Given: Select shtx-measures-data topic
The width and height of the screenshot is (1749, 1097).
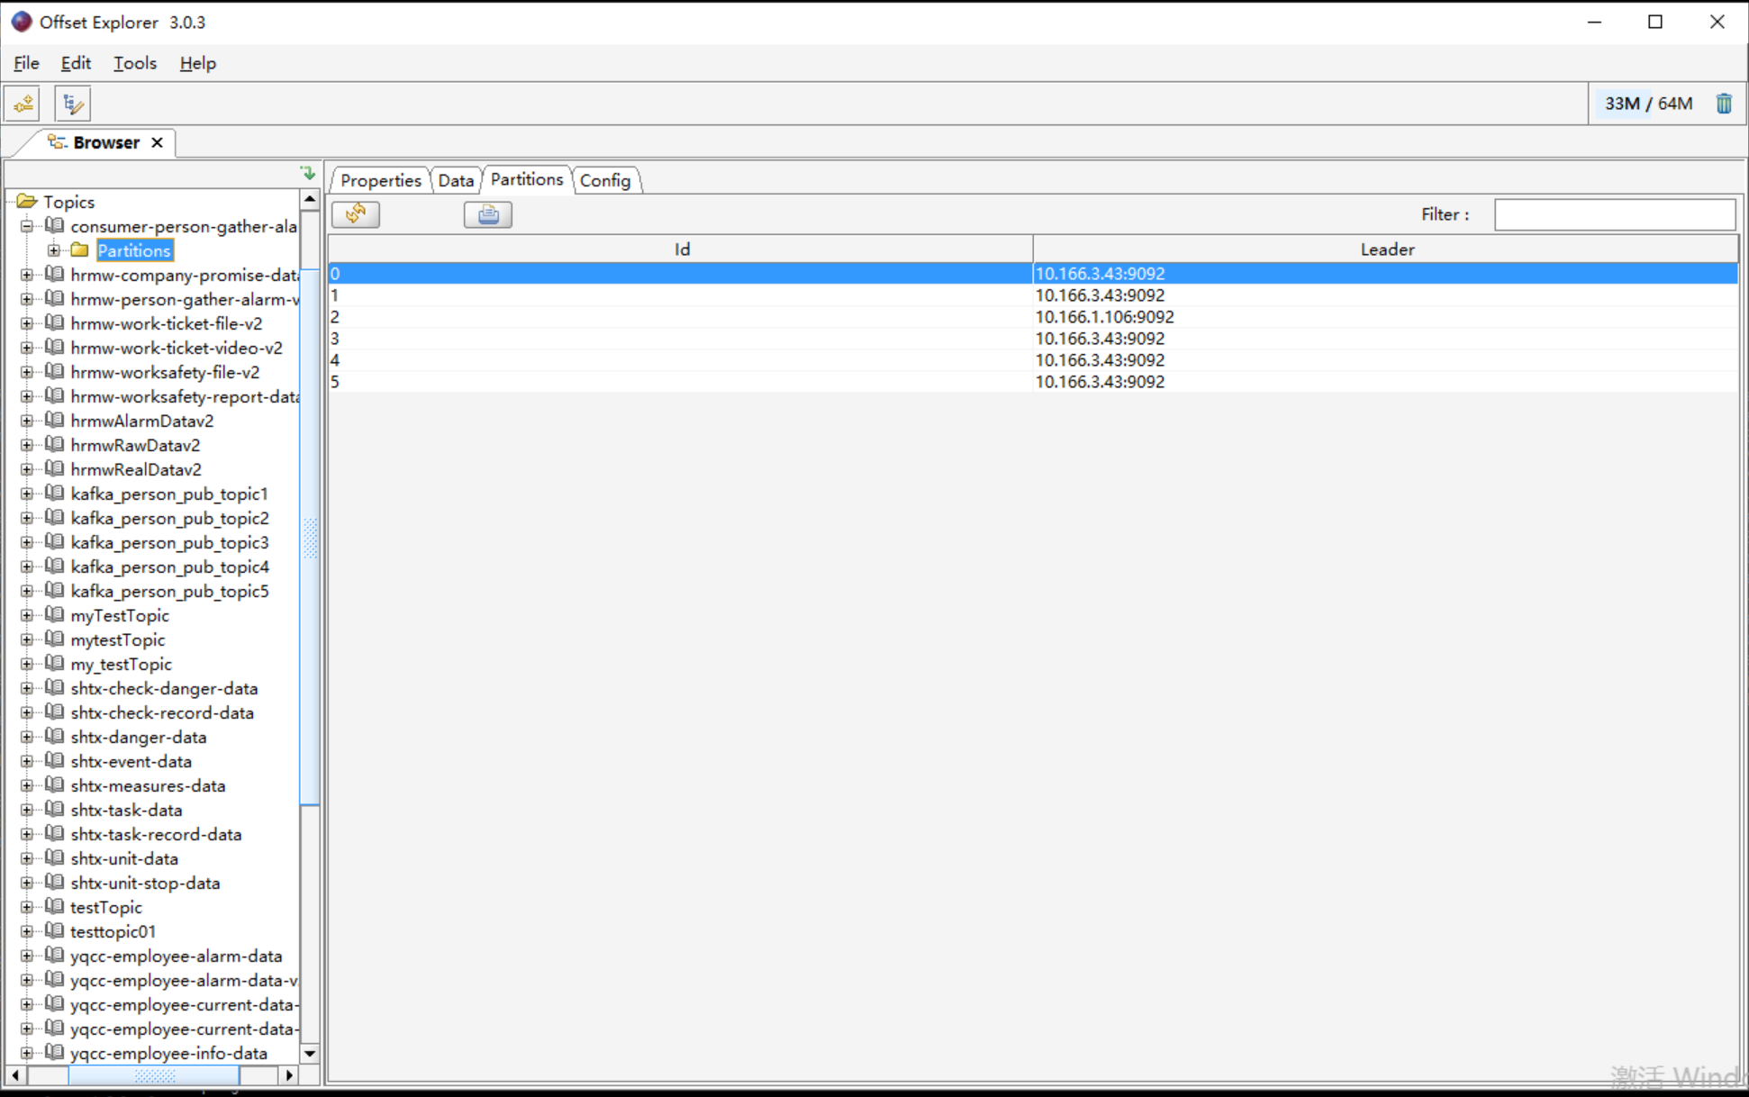Looking at the screenshot, I should pos(148,785).
